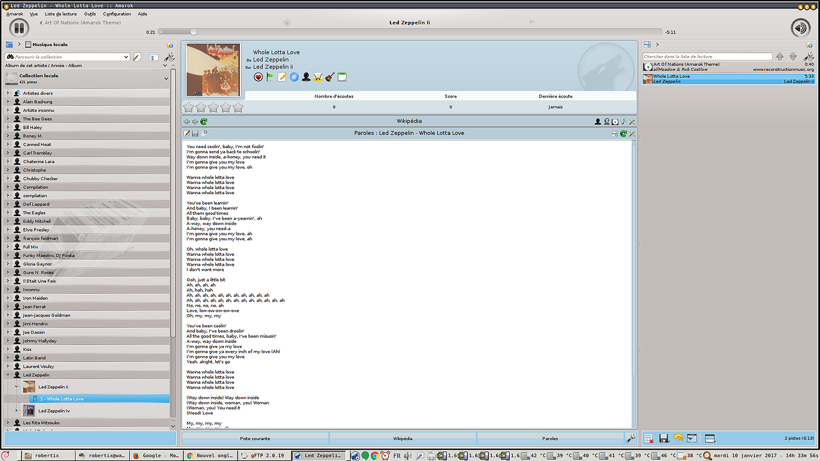Screen dimensions: 820x461
Task: Toggle lyrics auto-scroll icon in Paroles header
Action: [615, 134]
